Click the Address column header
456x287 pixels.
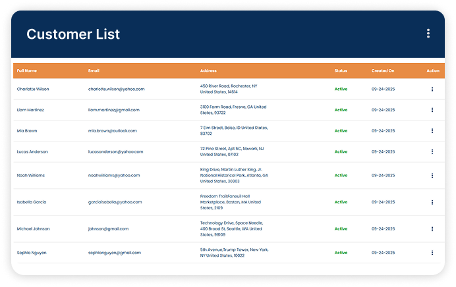coord(208,70)
